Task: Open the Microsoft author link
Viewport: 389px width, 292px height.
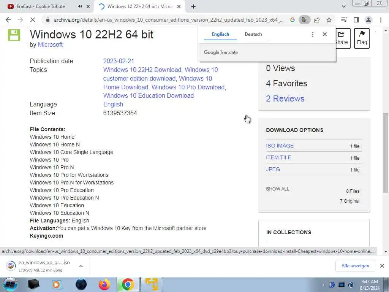Action: tap(50, 45)
